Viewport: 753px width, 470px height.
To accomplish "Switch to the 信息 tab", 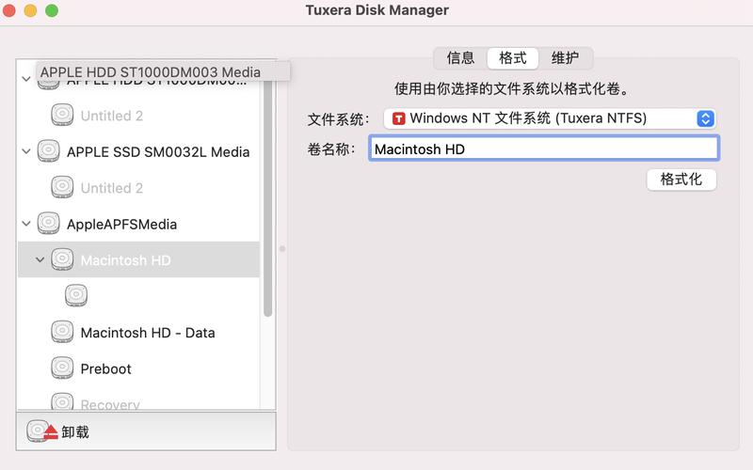I will [460, 58].
